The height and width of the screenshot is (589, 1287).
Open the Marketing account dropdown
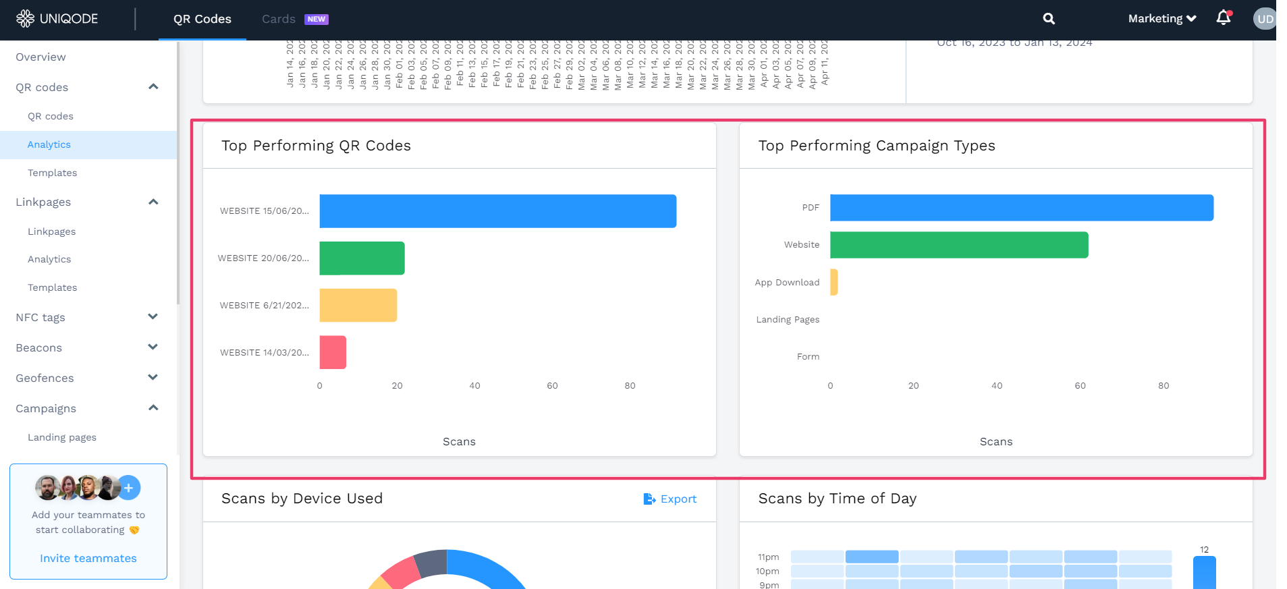(1162, 19)
